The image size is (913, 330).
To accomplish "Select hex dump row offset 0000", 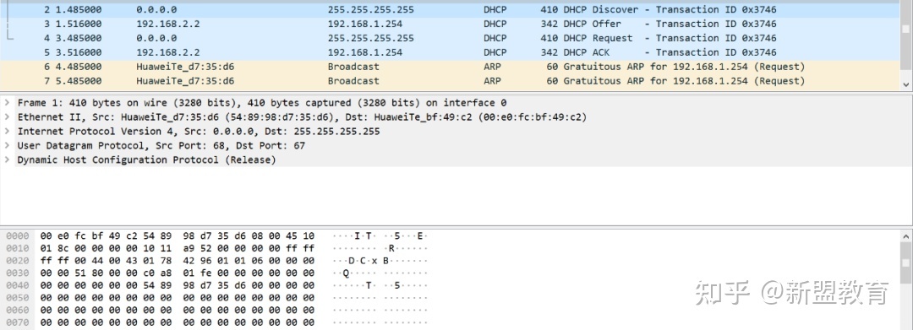I will click(216, 235).
